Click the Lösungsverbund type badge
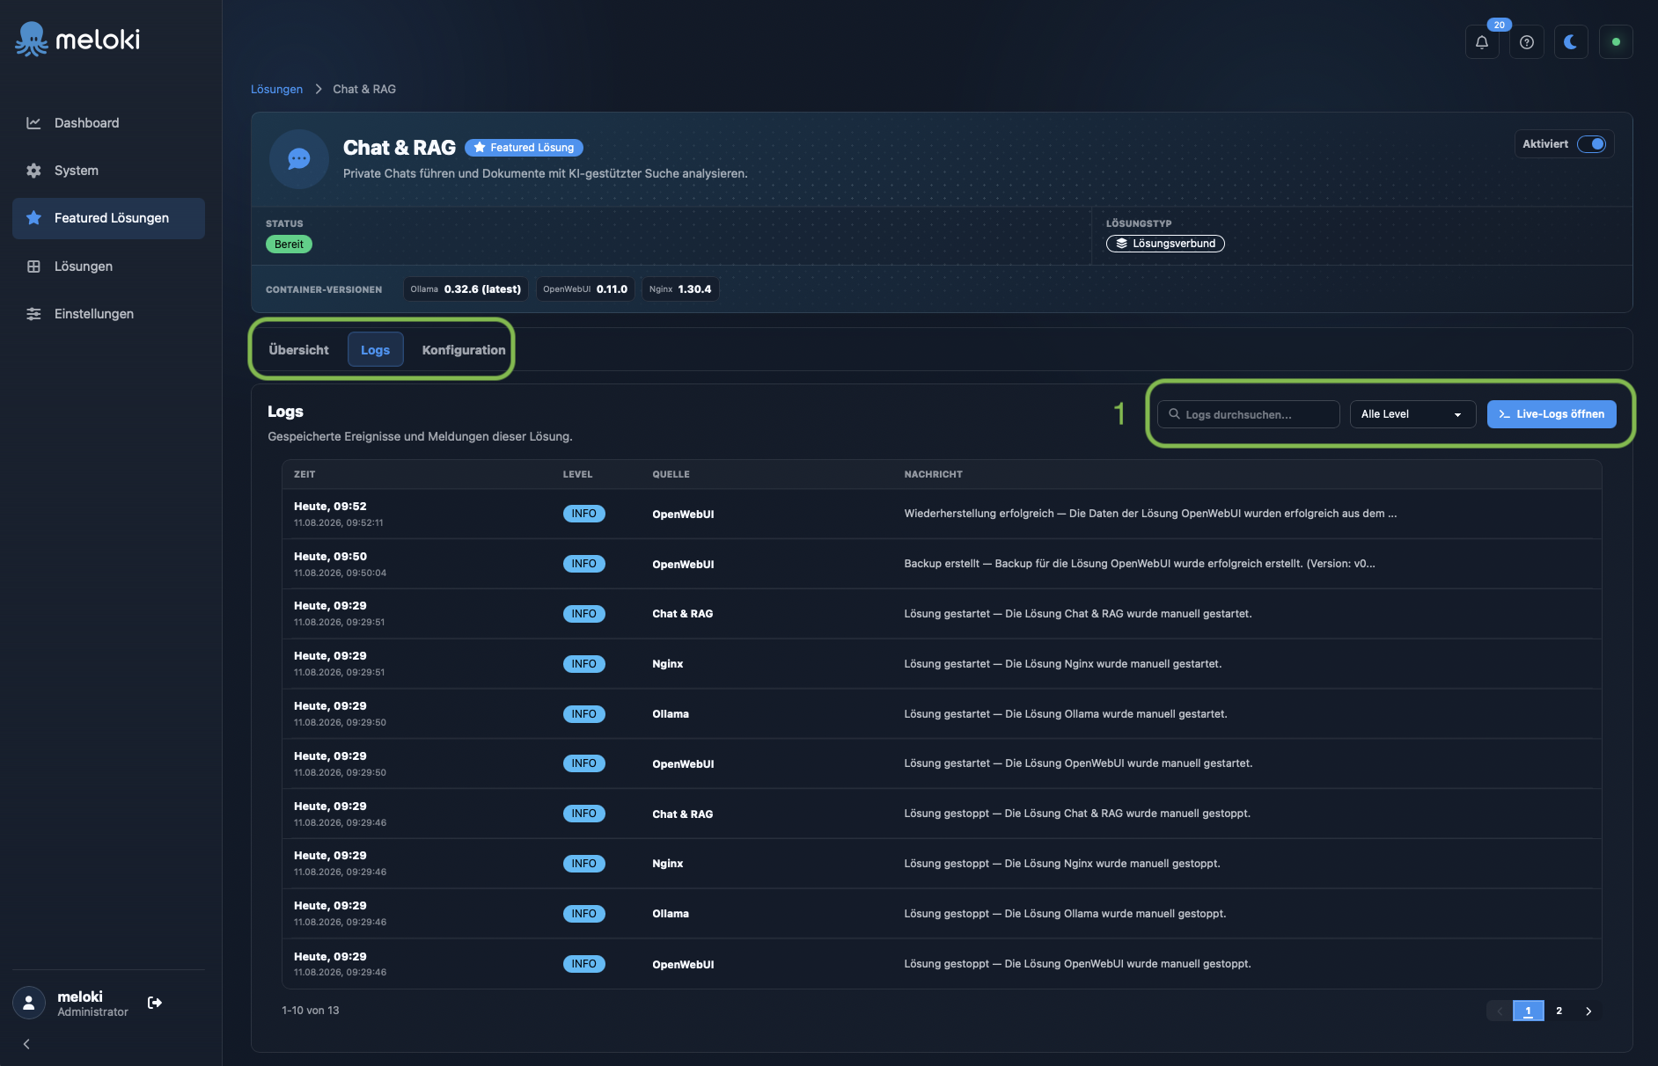Image resolution: width=1658 pixels, height=1066 pixels. [1165, 244]
